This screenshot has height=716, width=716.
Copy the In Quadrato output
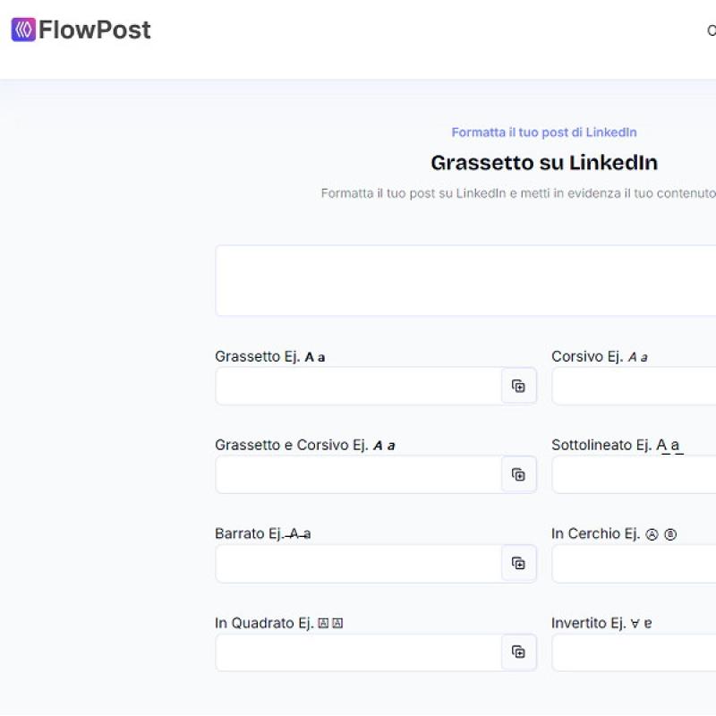pyautogui.click(x=518, y=652)
